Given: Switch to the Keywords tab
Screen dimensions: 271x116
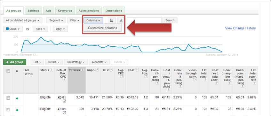Looking at the screenshot, I should pos(65,11).
